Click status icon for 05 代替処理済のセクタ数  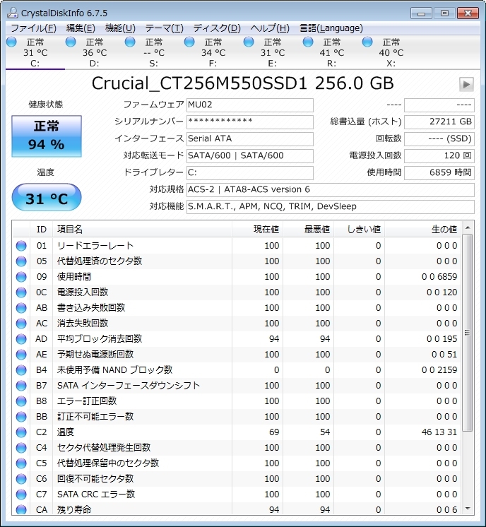(21, 261)
